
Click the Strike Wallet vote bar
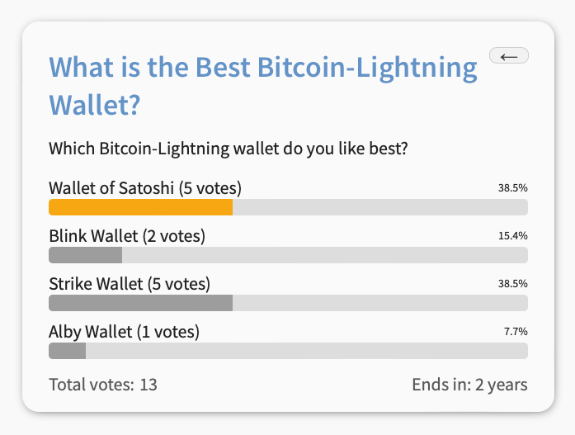140,303
